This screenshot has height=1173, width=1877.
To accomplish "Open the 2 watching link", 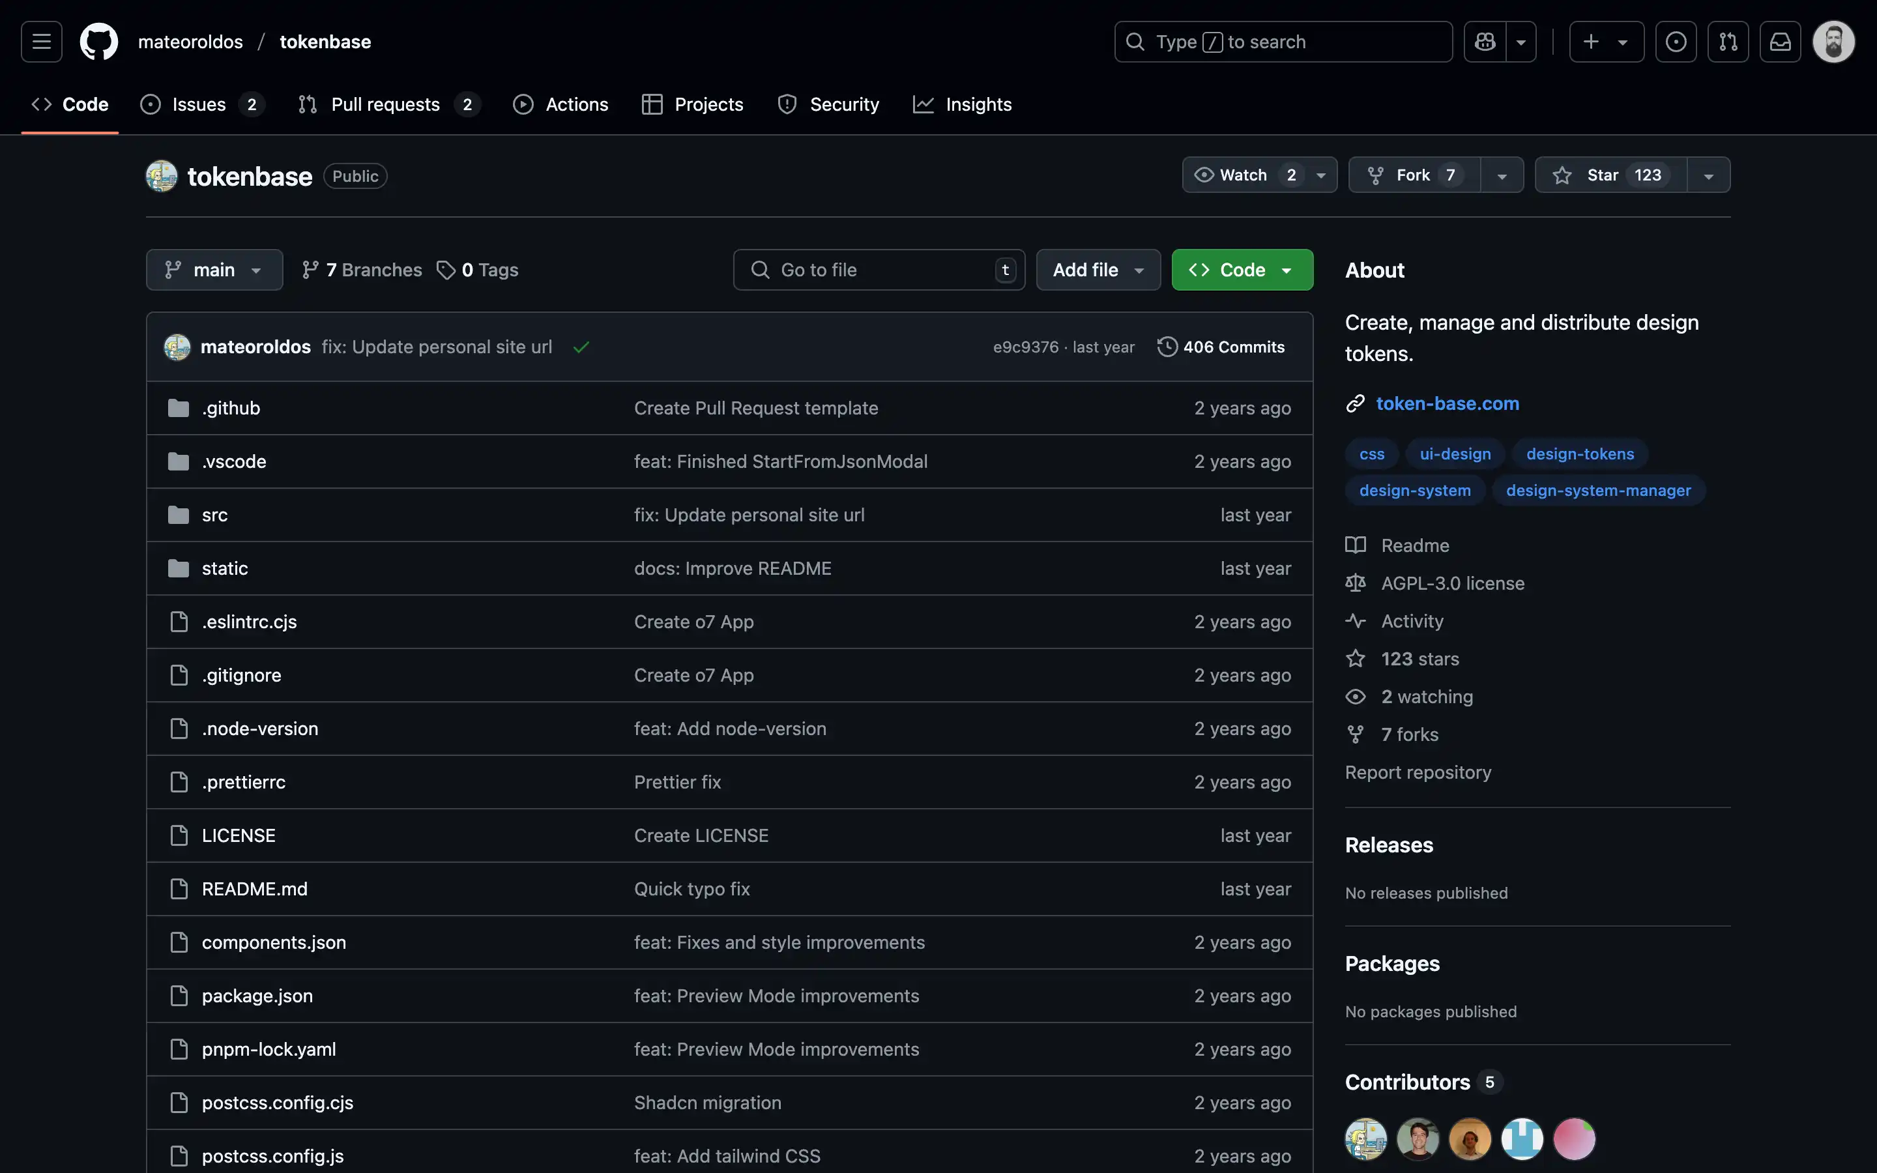I will click(x=1409, y=697).
